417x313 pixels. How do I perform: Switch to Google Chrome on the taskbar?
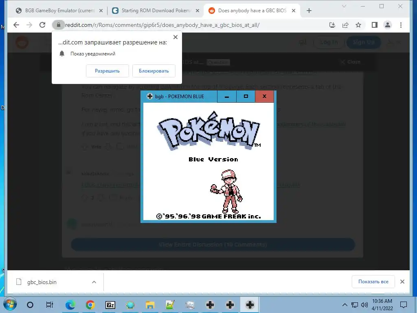tap(90, 305)
